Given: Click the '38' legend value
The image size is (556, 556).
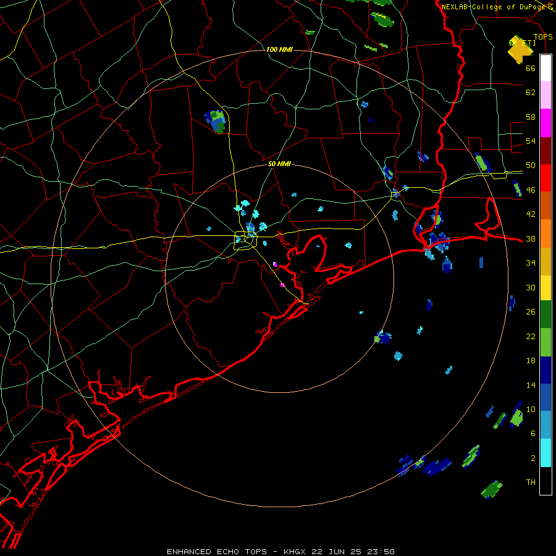Looking at the screenshot, I should [x=531, y=239].
